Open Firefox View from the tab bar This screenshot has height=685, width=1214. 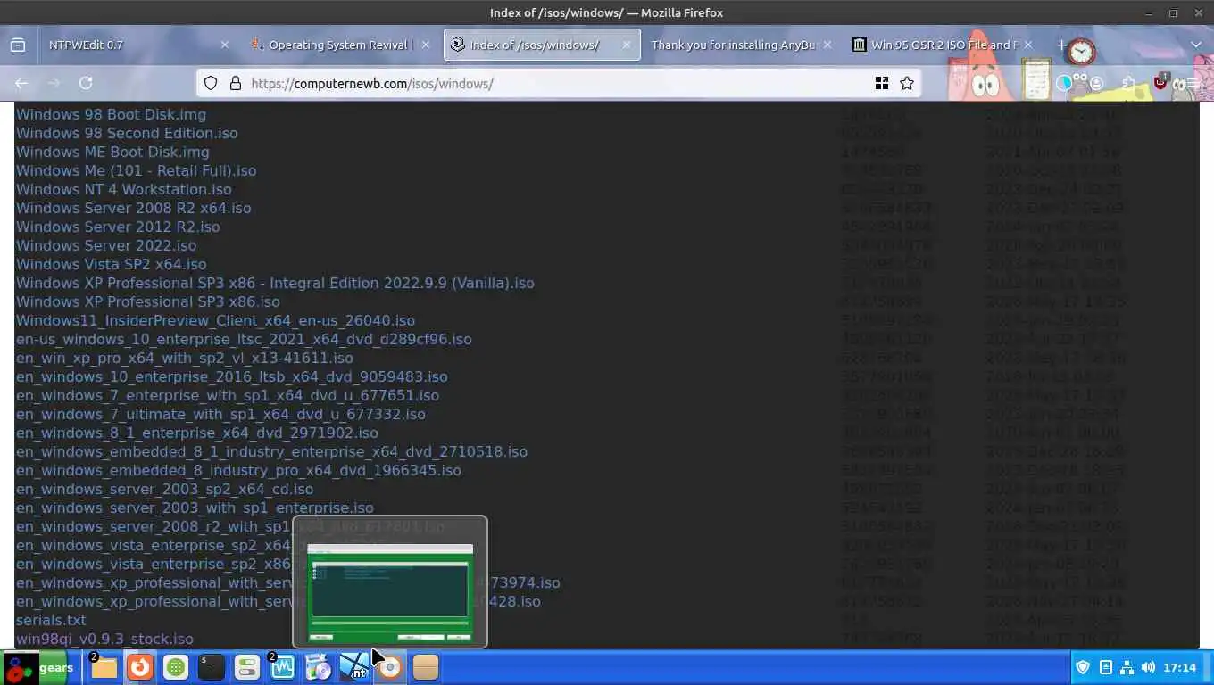coord(17,45)
